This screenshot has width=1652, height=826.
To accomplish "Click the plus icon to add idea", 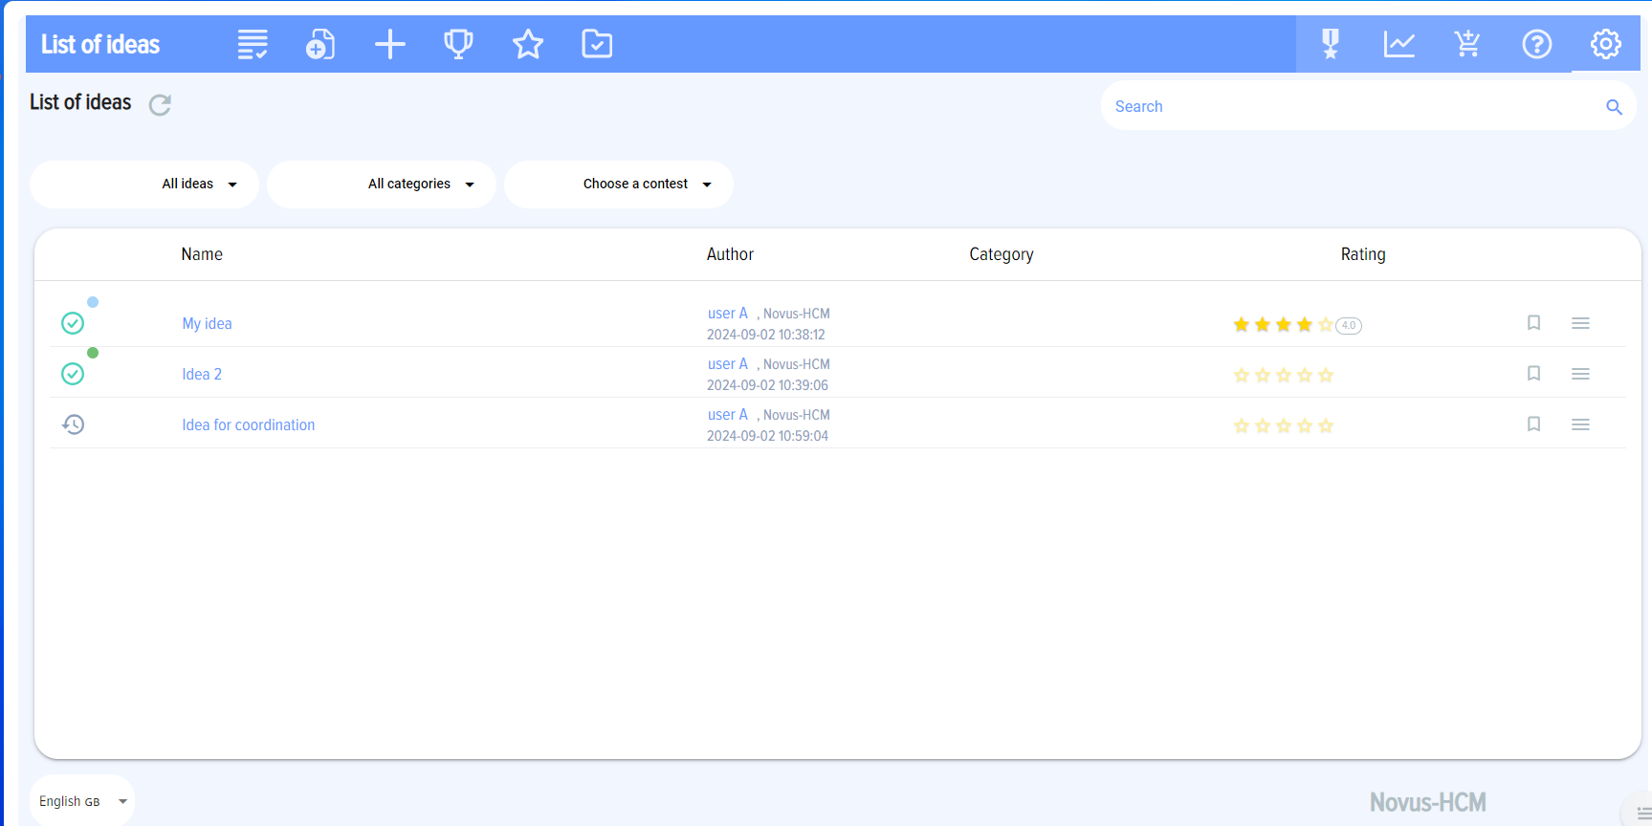I will (x=389, y=44).
